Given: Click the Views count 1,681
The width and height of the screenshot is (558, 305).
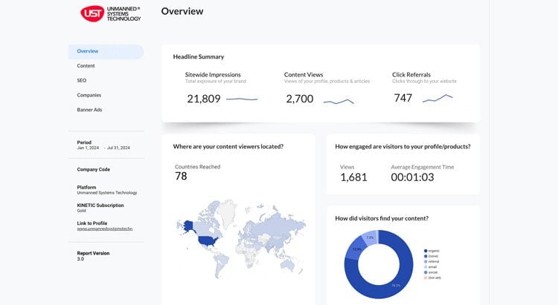Looking at the screenshot, I should pyautogui.click(x=353, y=177).
